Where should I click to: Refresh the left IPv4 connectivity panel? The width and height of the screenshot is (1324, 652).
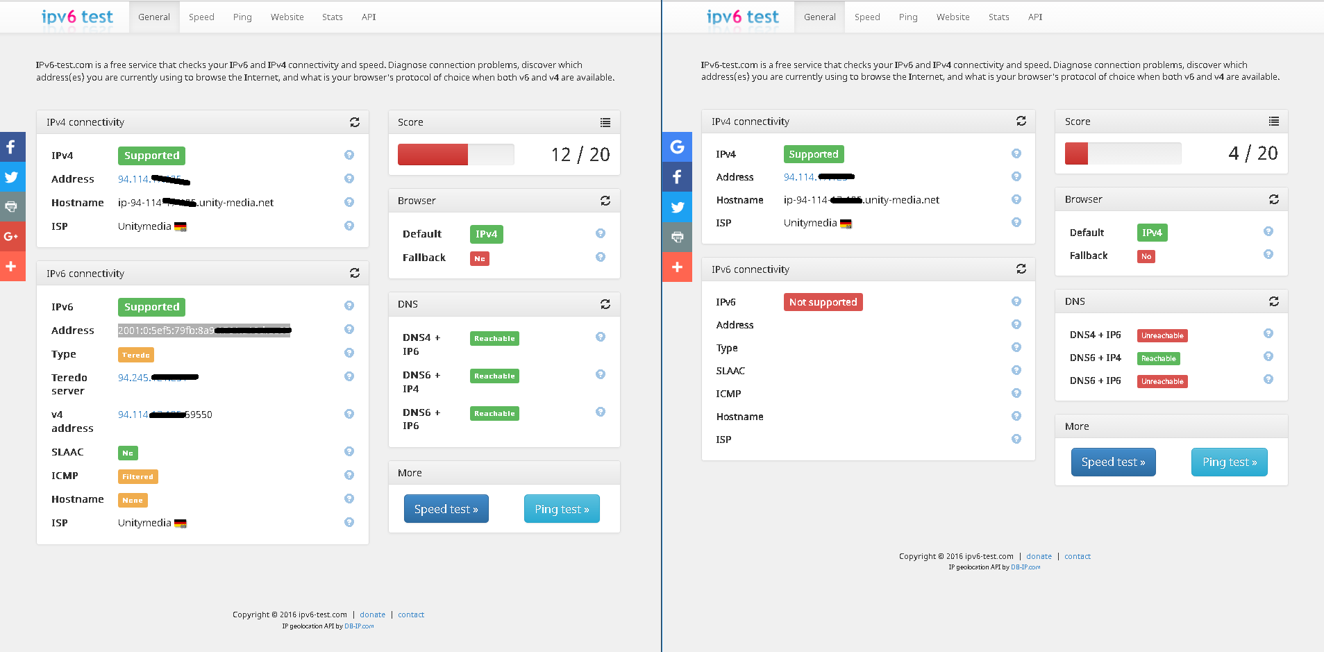[x=355, y=122]
